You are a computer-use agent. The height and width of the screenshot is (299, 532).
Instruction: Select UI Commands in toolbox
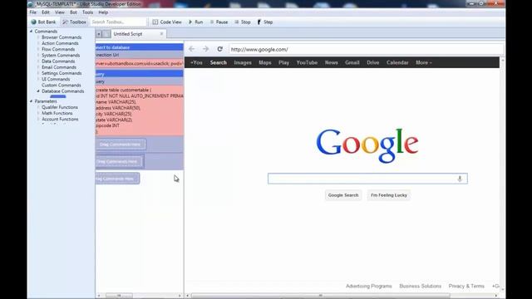[56, 79]
